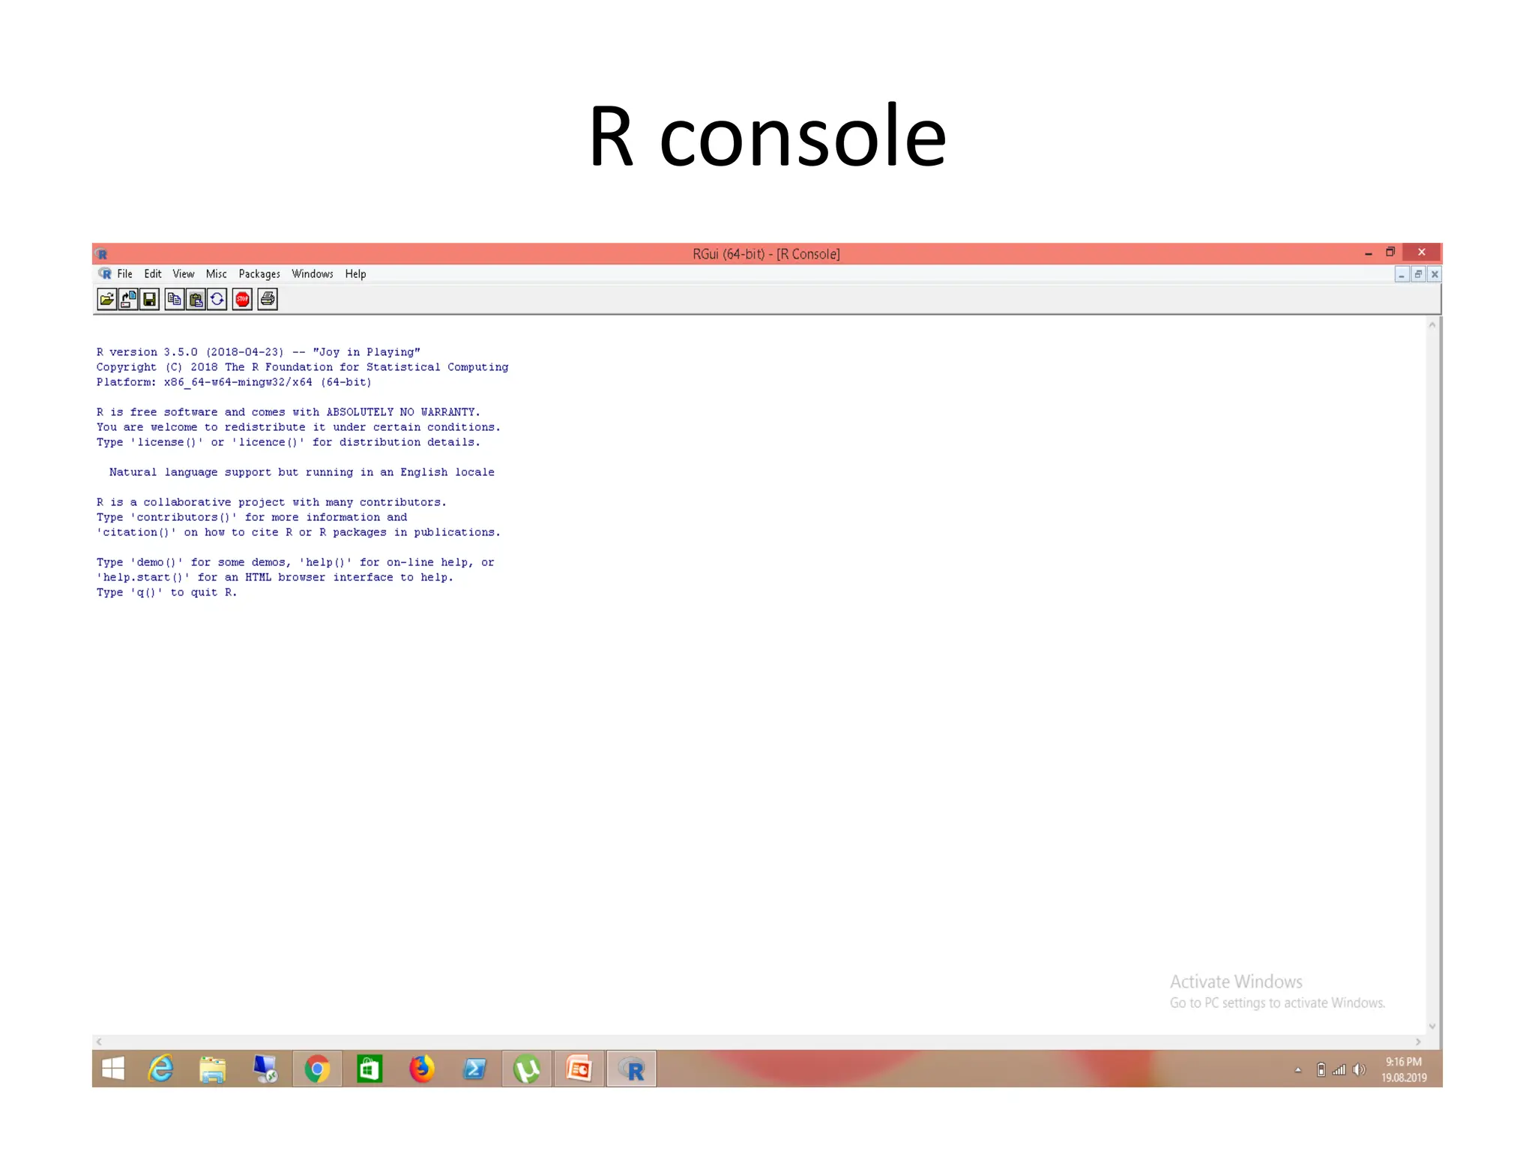The width and height of the screenshot is (1535, 1151).
Task: Click the R icon in title bar
Action: pyautogui.click(x=102, y=254)
